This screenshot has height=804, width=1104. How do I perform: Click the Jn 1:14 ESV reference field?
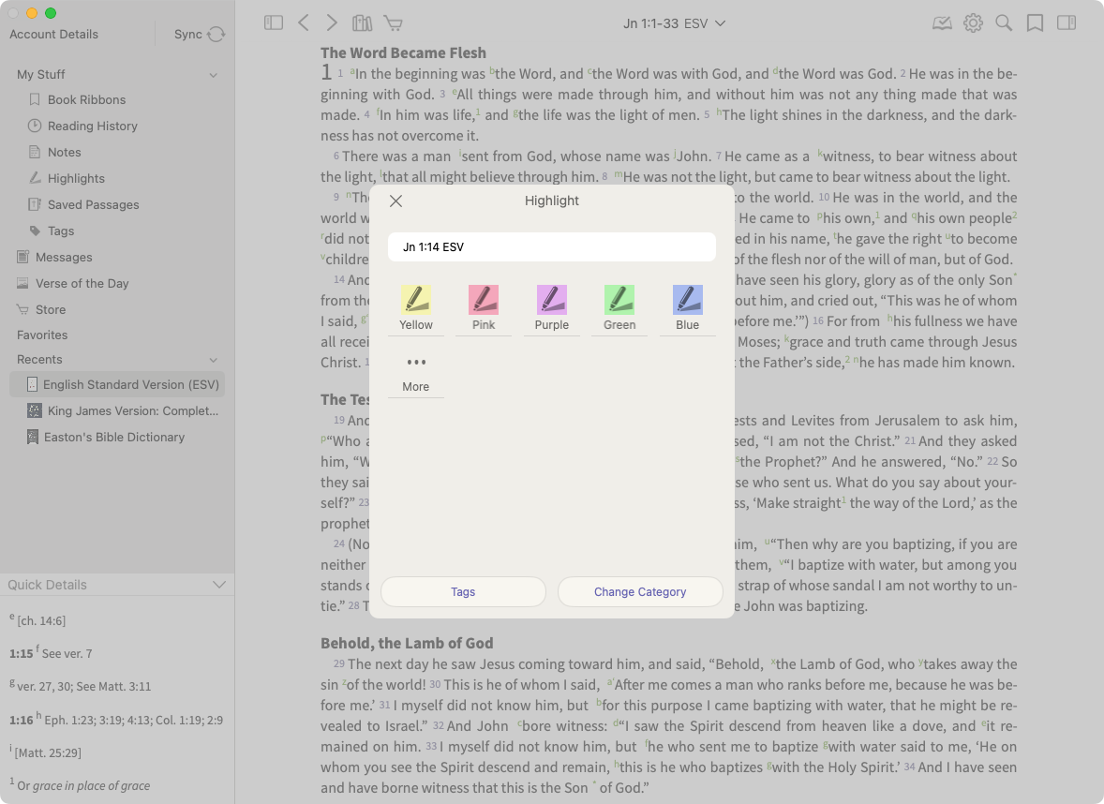pos(552,247)
